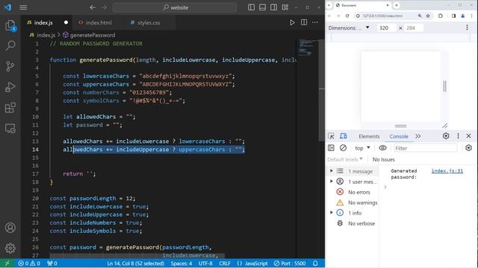Go forward with the navigation arrow
Screen dimensions: 478x268
pos(104,7)
